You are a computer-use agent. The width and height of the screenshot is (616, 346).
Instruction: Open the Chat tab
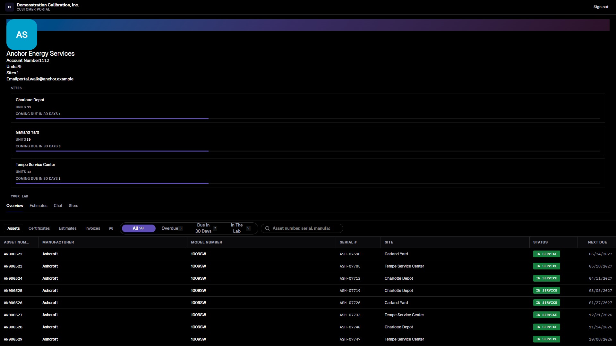pos(58,206)
